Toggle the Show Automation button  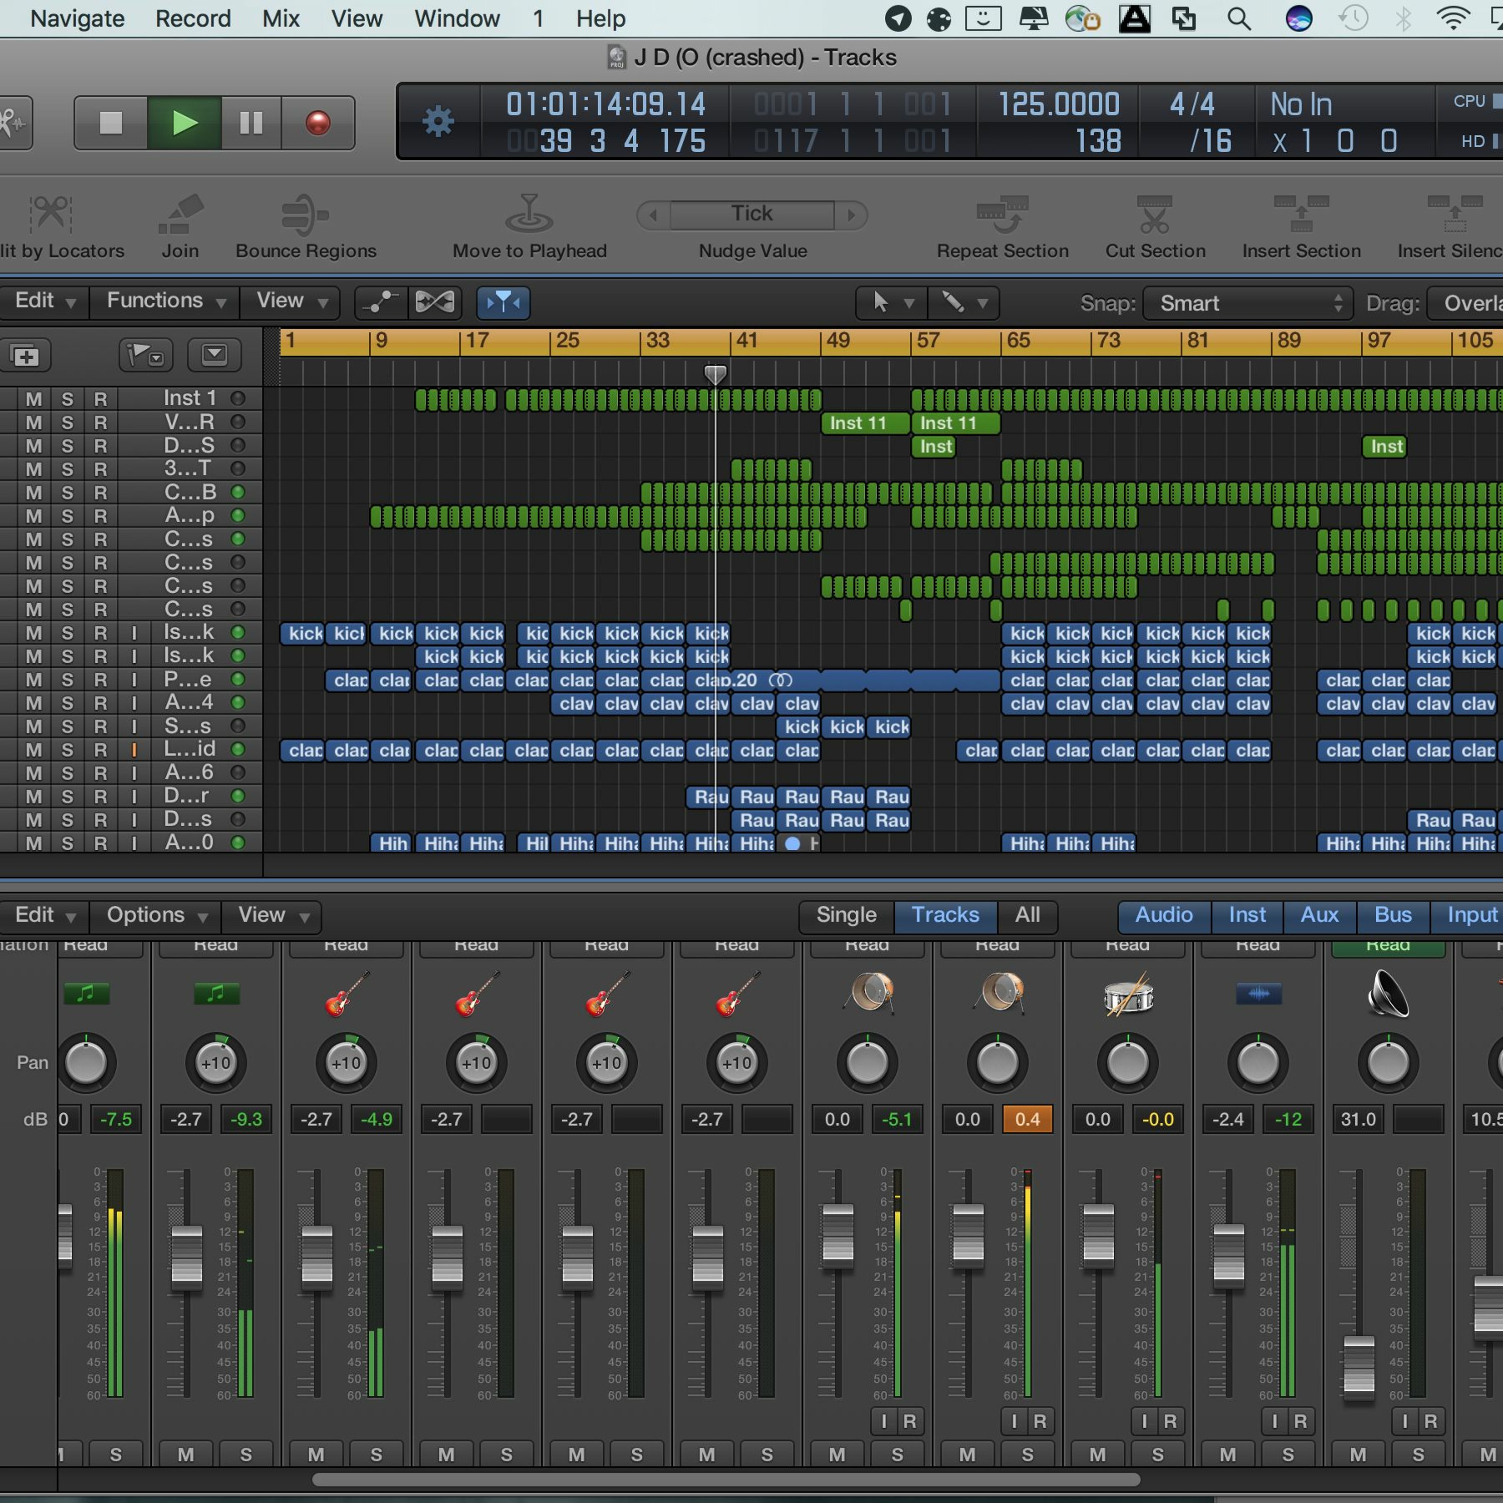point(381,302)
